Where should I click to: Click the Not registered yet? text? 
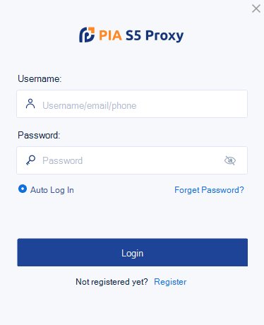click(112, 282)
